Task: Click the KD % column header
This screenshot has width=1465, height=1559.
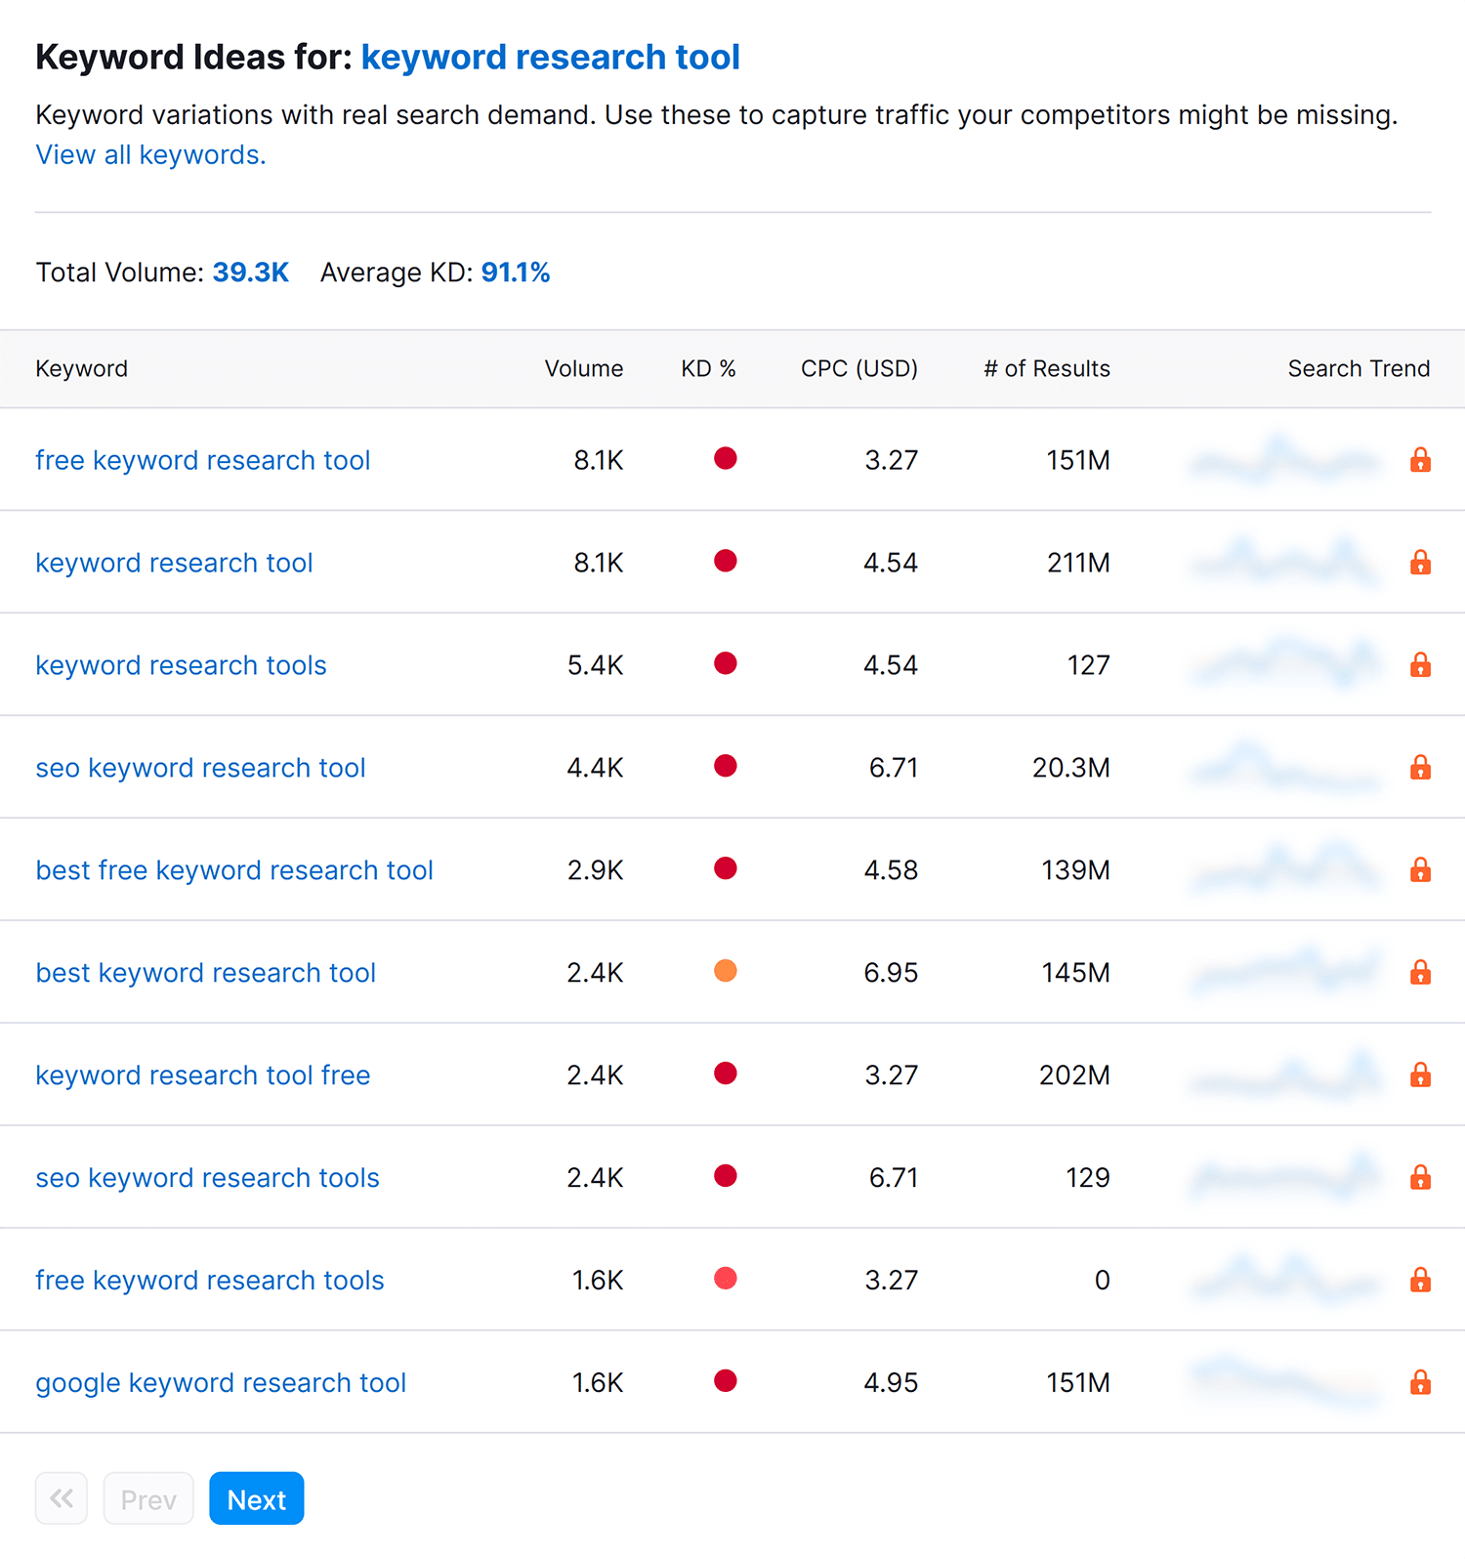Action: pos(708,368)
